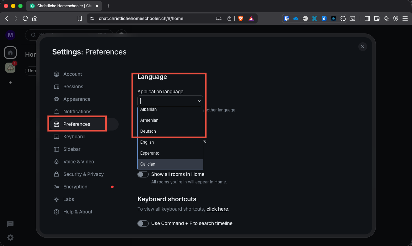Click the Encryption key icon
412x246 pixels.
pos(56,187)
